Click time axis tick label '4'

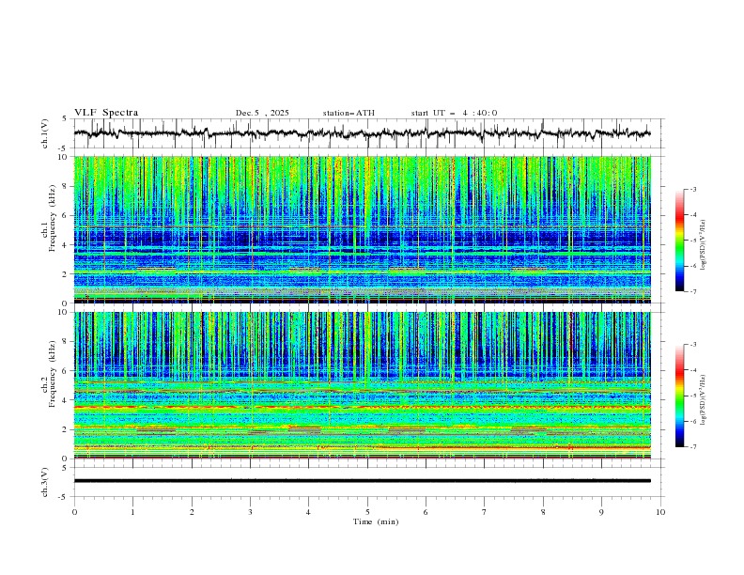point(308,512)
